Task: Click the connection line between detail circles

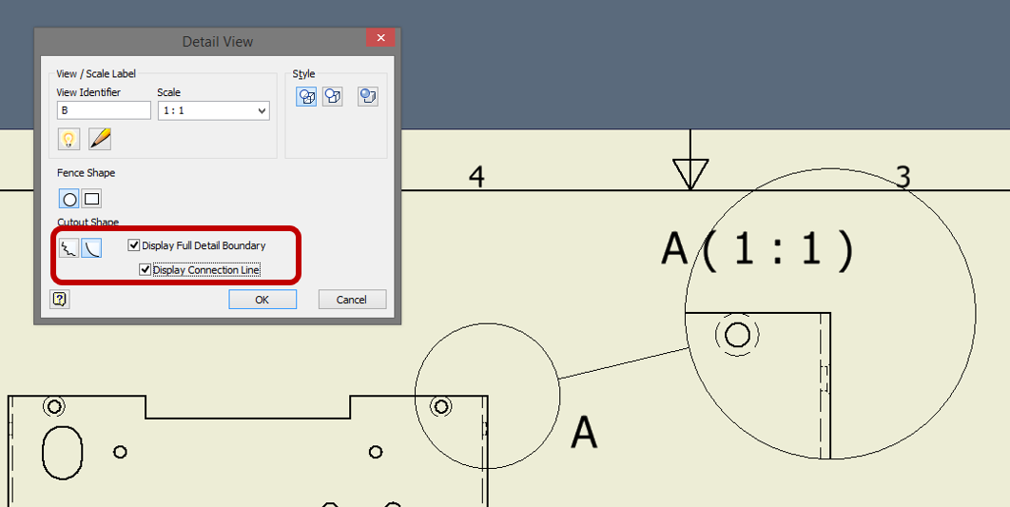Action: point(624,362)
